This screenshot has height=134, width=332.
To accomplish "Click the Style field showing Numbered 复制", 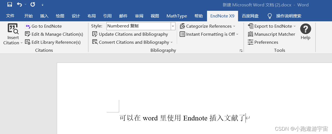I will coord(139,26).
